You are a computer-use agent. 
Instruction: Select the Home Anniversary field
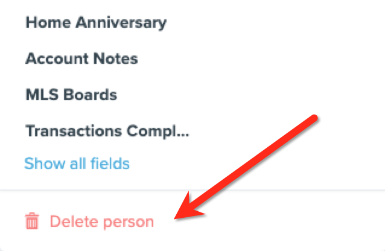click(96, 22)
